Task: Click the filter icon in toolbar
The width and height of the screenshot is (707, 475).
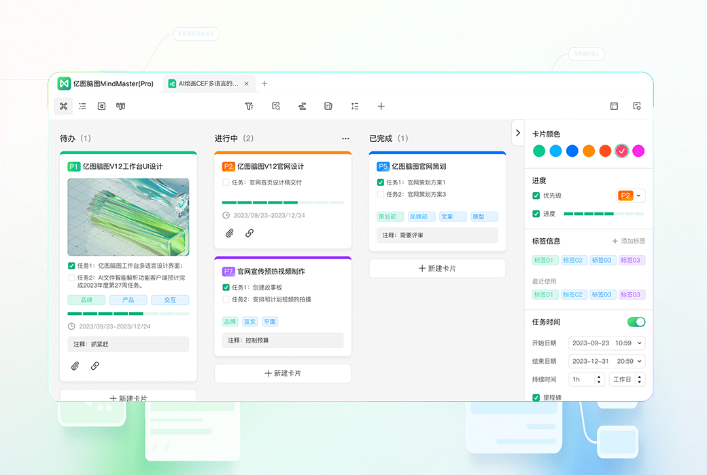Action: (x=249, y=106)
